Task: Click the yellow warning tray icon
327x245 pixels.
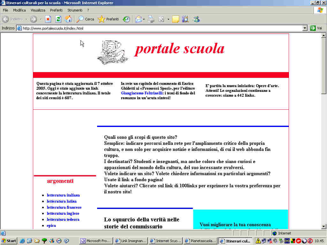Action: [258, 241]
